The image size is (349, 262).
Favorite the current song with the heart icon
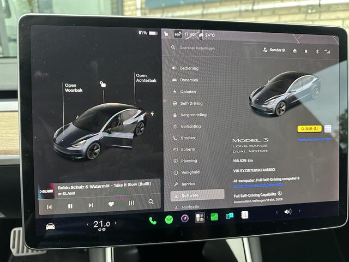(x=111, y=204)
